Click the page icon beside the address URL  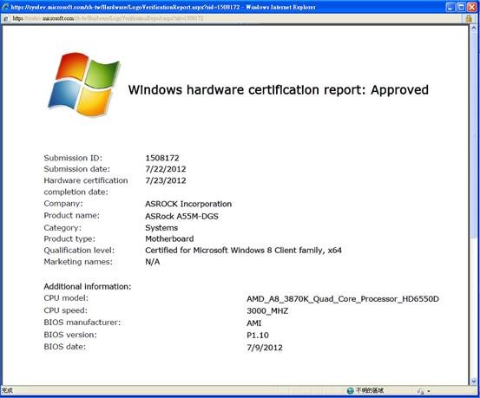(x=5, y=19)
